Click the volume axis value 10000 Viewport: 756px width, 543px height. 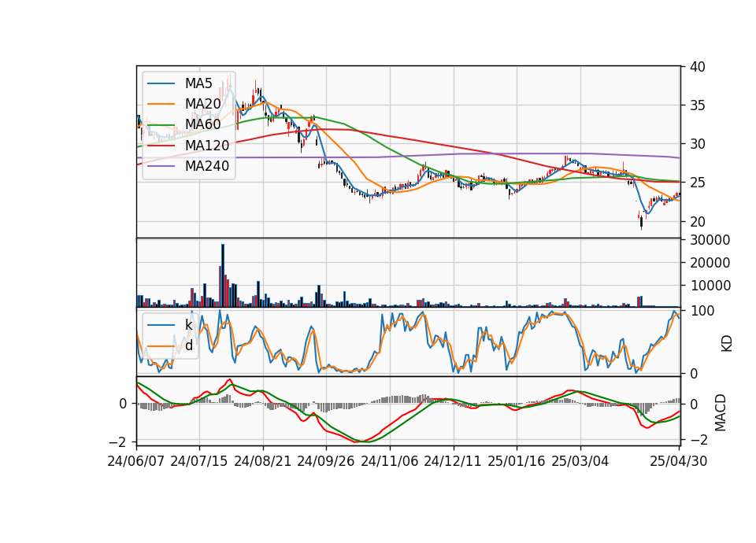tap(710, 286)
